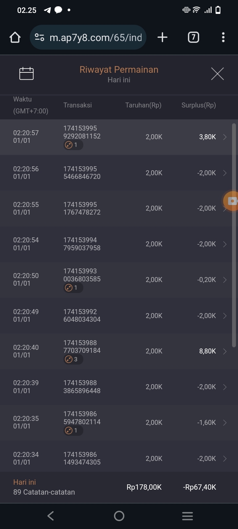Expand the 02:20:34 transaction row chevron
The width and height of the screenshot is (238, 529).
click(225, 459)
